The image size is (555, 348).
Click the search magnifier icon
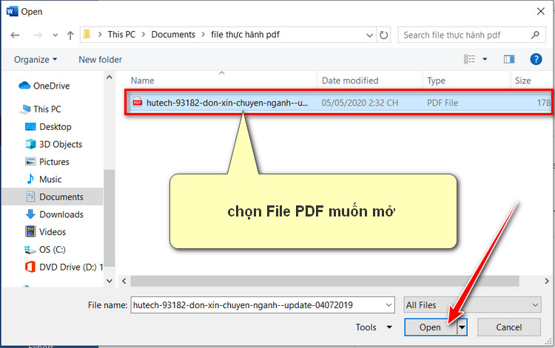pos(535,35)
